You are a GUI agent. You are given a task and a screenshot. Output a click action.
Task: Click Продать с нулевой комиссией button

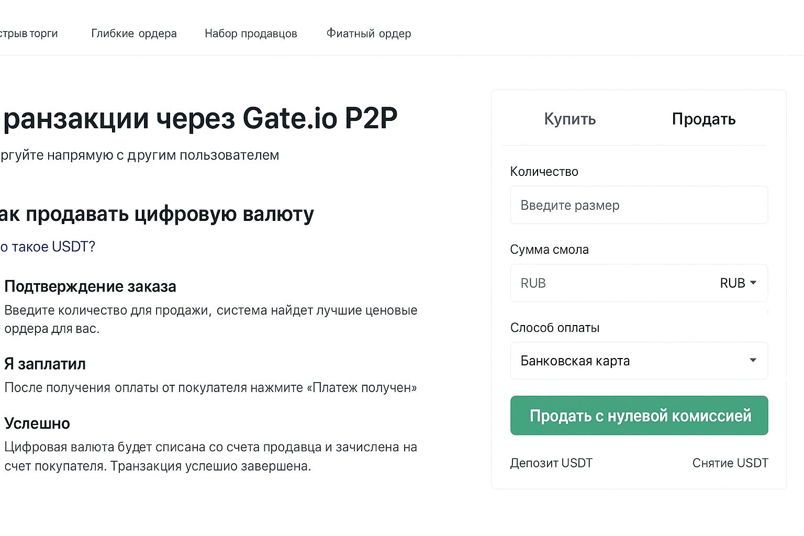639,415
